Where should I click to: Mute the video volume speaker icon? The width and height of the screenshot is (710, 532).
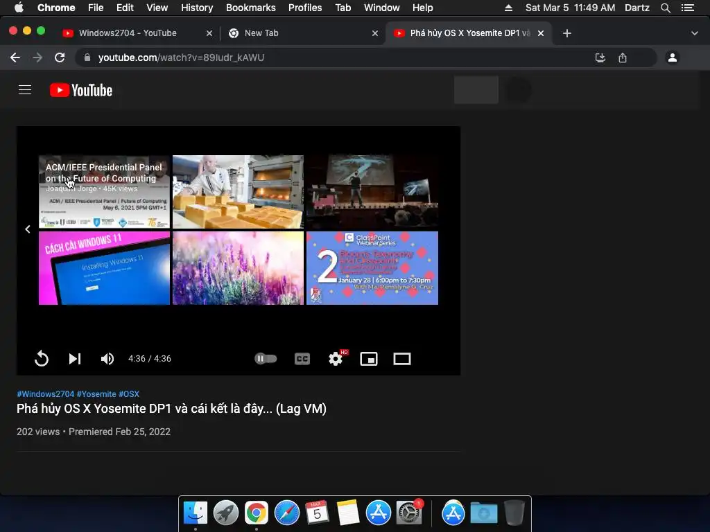(107, 359)
